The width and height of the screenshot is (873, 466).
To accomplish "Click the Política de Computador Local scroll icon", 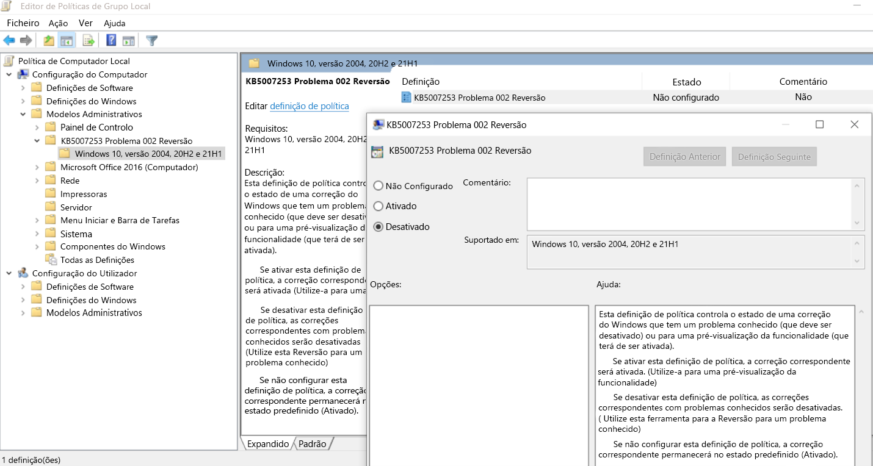I will (9, 61).
